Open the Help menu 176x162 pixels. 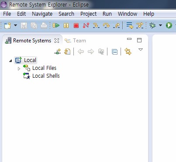pos(148,14)
